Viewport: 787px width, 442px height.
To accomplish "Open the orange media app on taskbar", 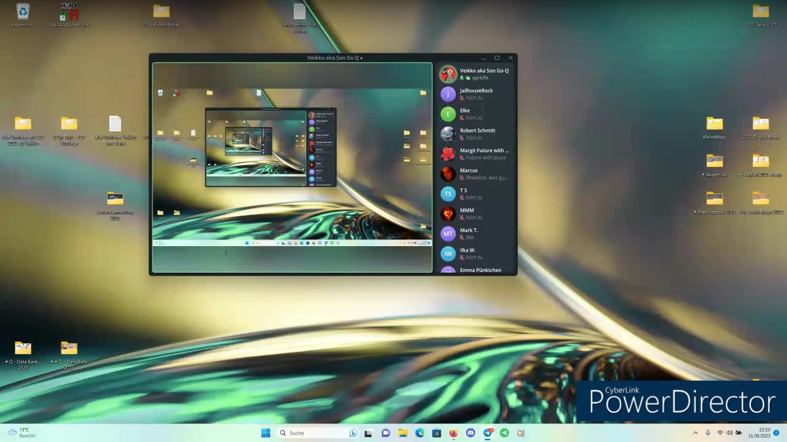I will click(x=521, y=433).
